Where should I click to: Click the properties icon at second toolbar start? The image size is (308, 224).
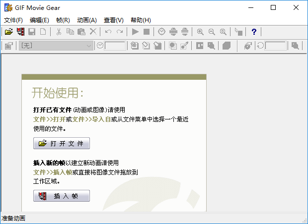coord(8,46)
